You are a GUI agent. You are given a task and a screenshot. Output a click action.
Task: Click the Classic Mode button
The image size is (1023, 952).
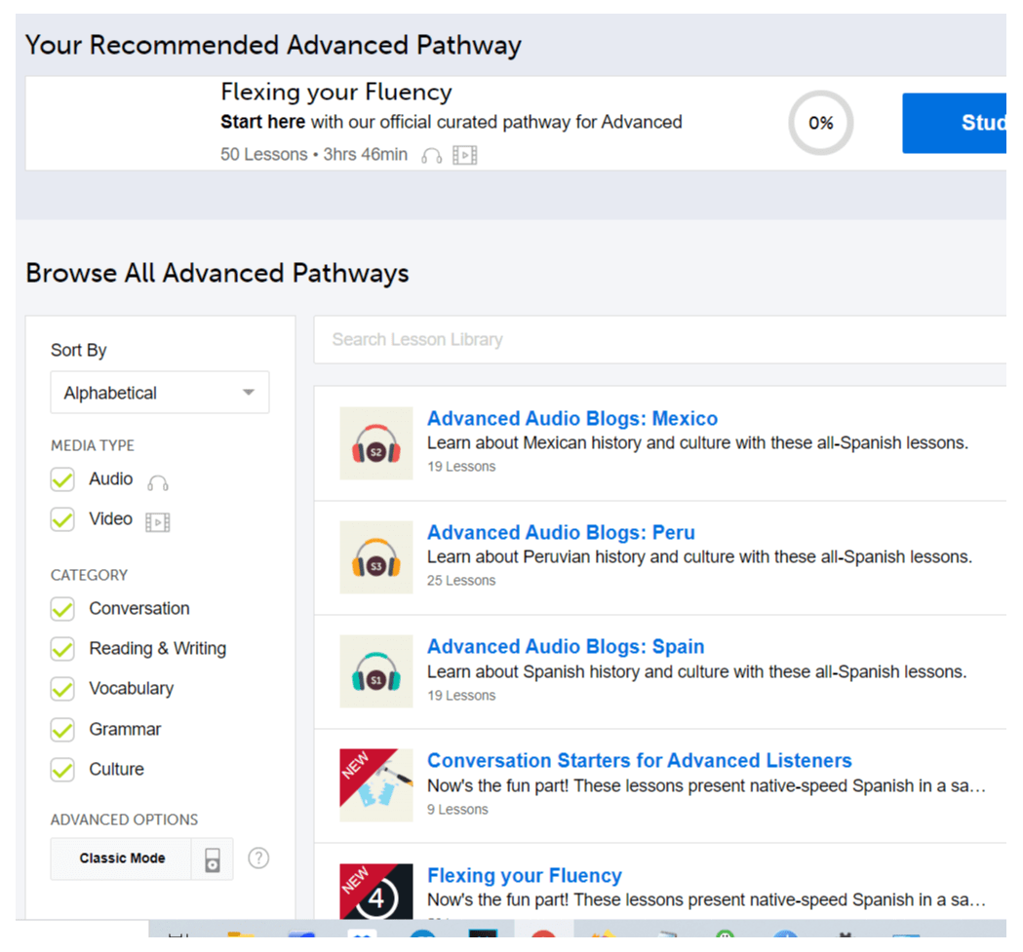click(122, 858)
